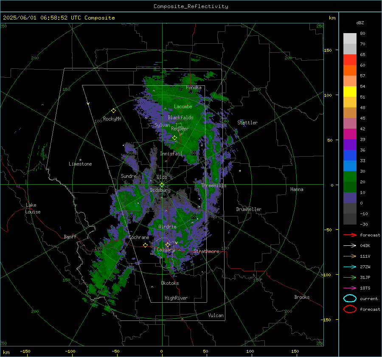Click the yellow diamond marker near RockyMH
Screen dimensions: 382x357
tap(113, 111)
